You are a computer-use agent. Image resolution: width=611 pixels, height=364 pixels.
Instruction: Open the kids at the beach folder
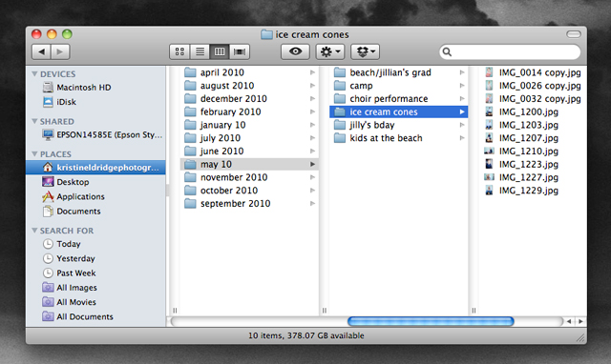pos(399,138)
